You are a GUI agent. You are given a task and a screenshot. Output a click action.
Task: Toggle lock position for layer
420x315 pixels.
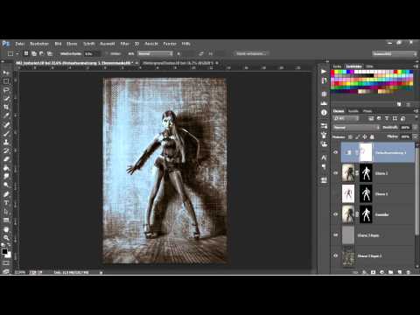tap(365, 136)
